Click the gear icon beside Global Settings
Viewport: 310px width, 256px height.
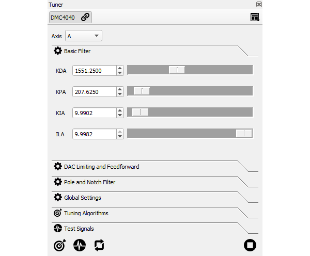pos(58,198)
